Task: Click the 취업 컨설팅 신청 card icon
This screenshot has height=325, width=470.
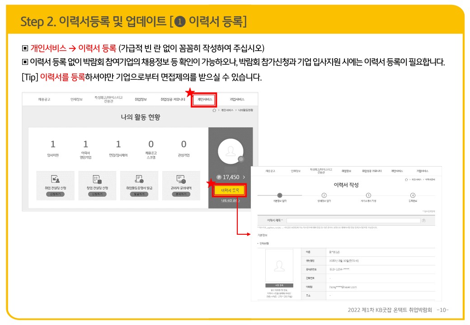Action: click(55, 179)
